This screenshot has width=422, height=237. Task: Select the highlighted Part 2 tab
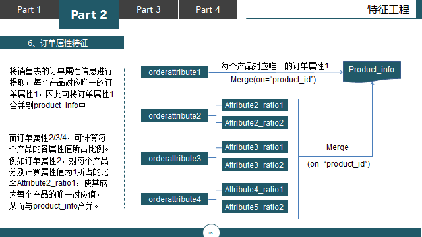pos(89,14)
